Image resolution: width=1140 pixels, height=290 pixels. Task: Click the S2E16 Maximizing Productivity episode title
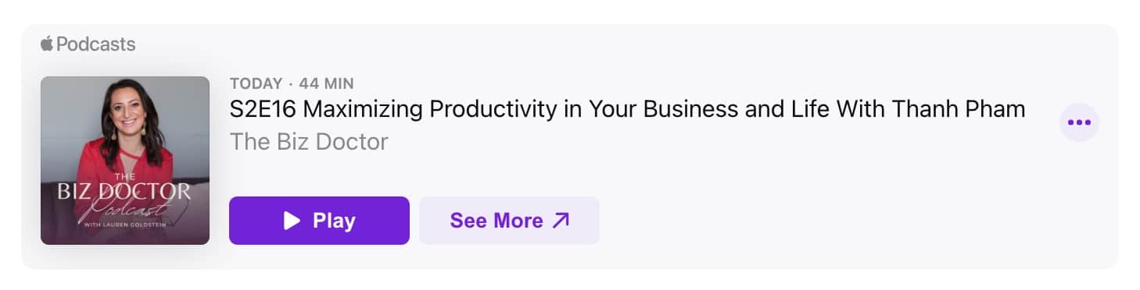(627, 109)
